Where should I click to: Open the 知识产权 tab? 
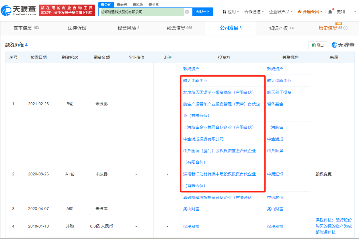point(282,28)
